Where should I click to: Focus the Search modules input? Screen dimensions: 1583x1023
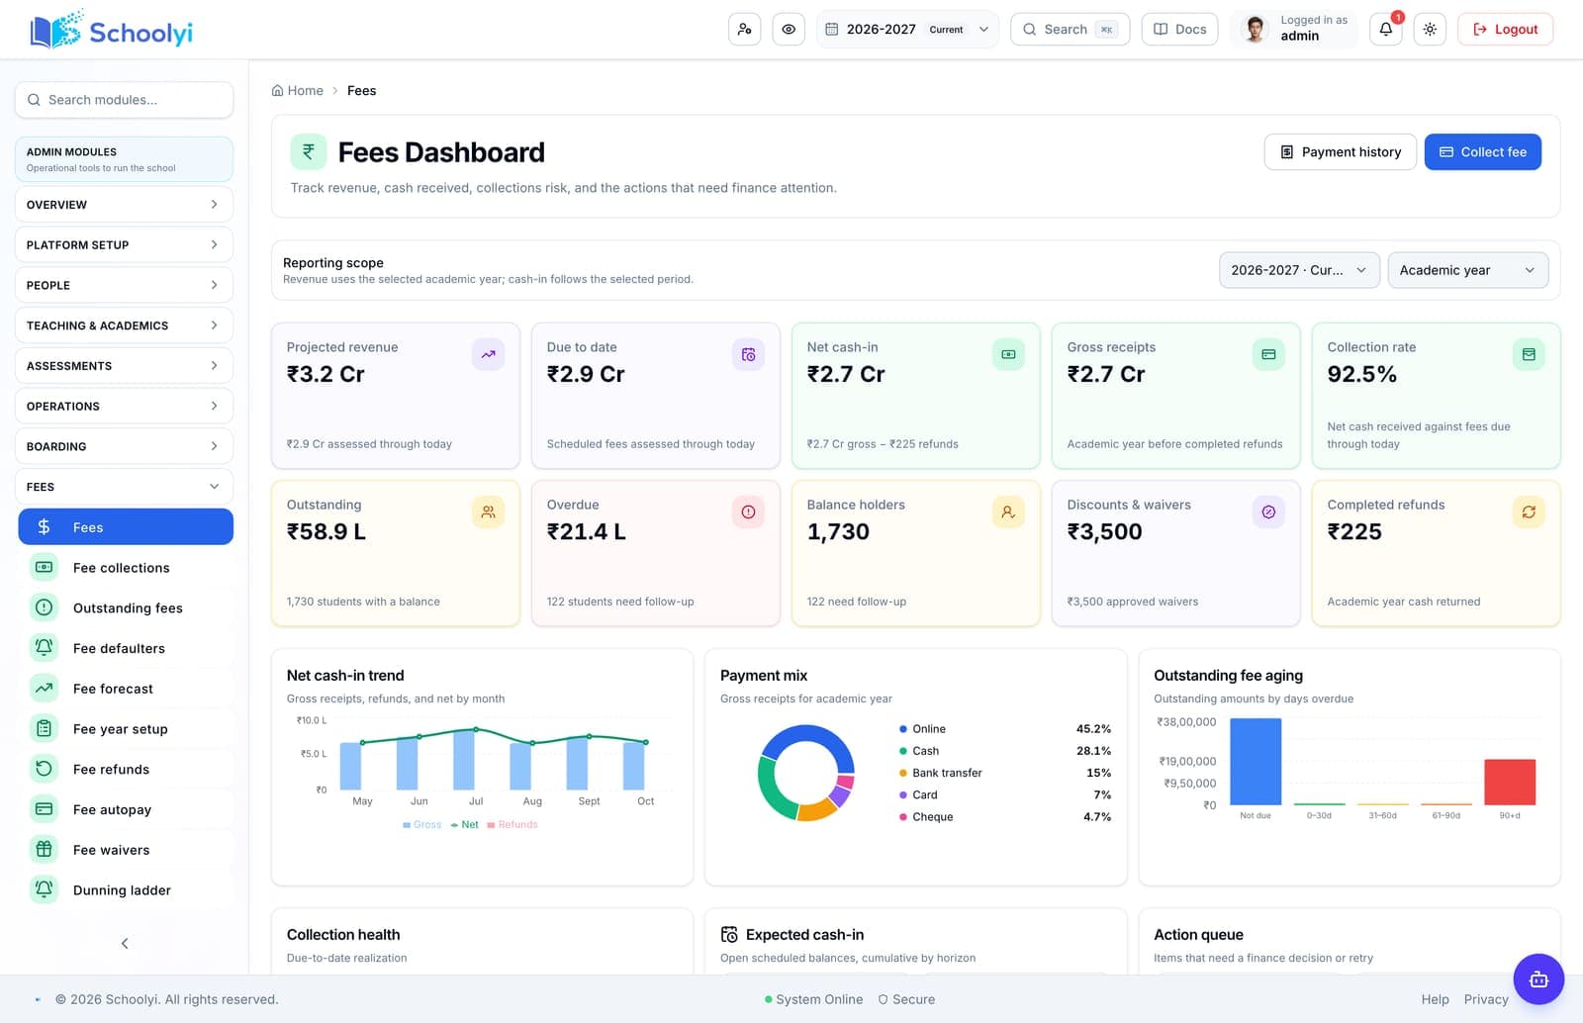coord(124,100)
